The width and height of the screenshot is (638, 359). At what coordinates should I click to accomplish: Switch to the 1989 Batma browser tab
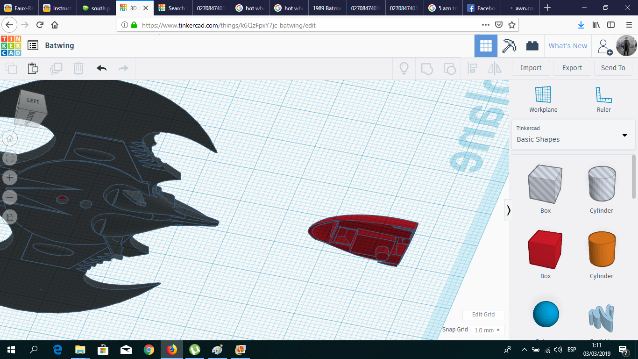click(327, 8)
